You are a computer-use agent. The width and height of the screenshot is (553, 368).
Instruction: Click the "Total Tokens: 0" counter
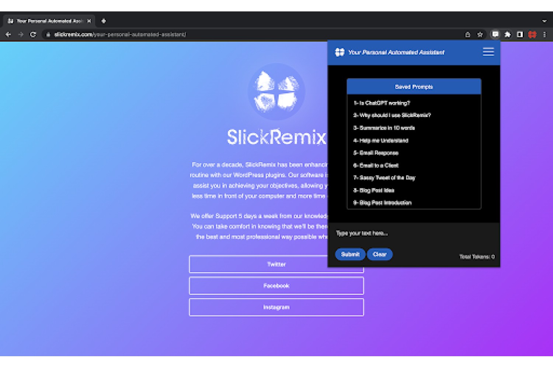(x=477, y=257)
